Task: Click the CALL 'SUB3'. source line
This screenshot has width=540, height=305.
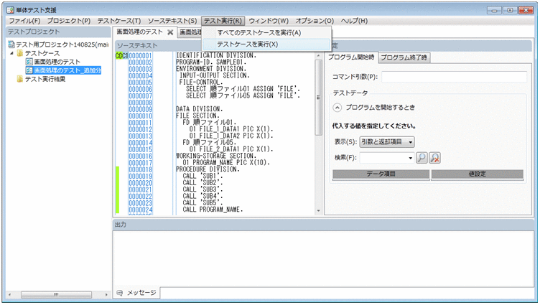Action: click(202, 189)
